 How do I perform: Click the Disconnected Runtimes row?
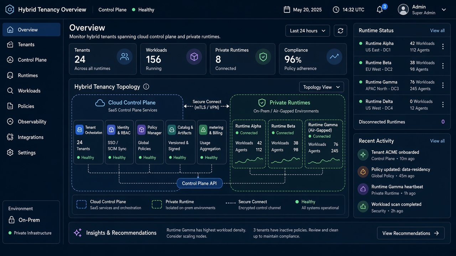[401, 122]
